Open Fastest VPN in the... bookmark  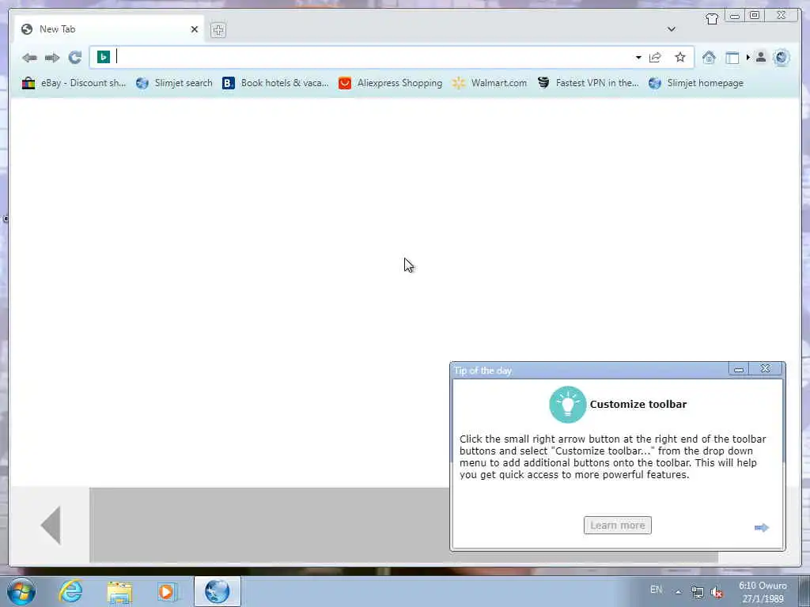588,83
